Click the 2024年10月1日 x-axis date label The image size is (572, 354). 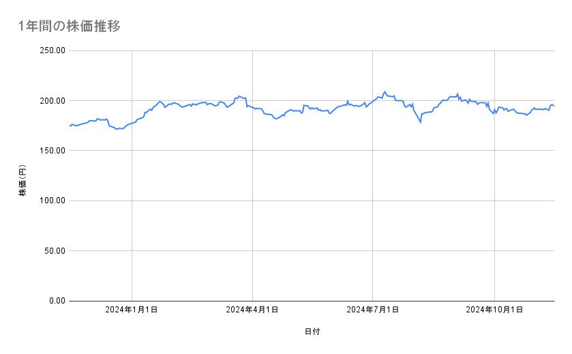[494, 310]
